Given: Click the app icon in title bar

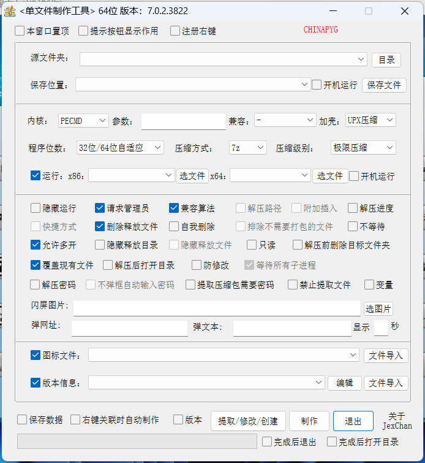Looking at the screenshot, I should click(x=9, y=11).
